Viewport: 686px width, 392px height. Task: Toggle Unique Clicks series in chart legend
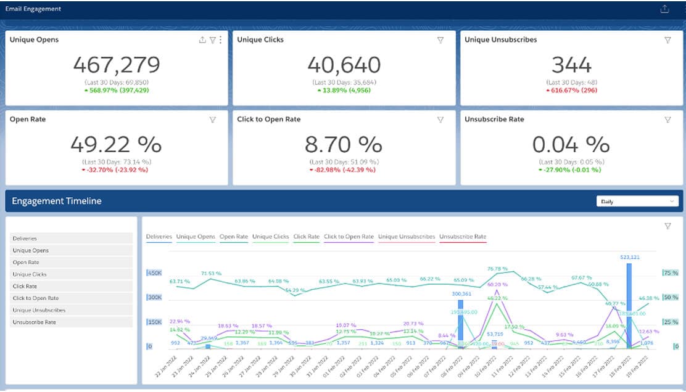[270, 237]
